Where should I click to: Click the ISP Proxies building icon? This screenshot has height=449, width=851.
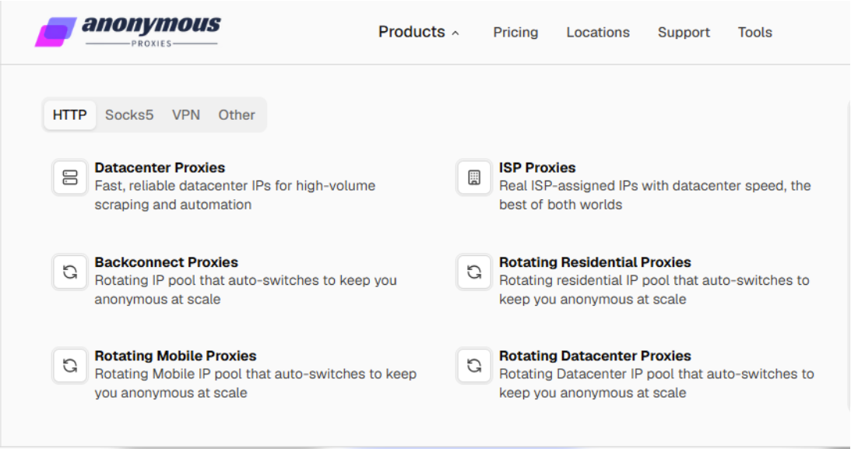[474, 177]
